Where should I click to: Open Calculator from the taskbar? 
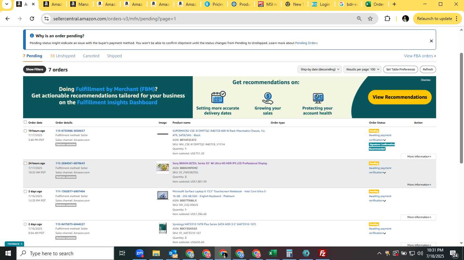point(289,253)
